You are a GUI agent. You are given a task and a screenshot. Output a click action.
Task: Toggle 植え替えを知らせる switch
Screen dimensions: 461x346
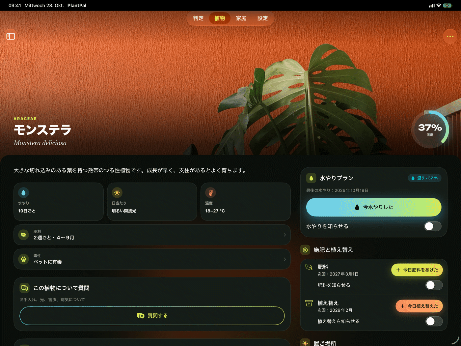pos(434,321)
